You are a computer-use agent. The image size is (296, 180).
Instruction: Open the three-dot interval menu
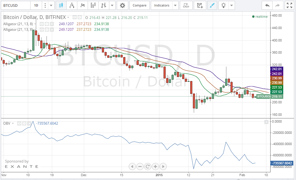(x=44, y=5)
